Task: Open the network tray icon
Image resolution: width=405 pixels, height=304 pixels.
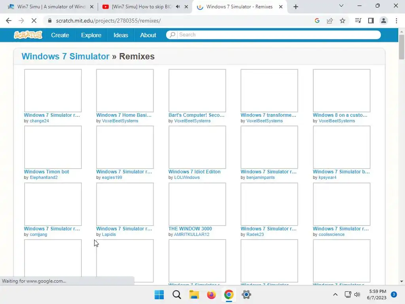Action: 348,294
